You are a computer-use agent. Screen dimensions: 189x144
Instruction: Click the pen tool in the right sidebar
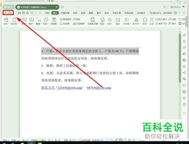pyautogui.click(x=184, y=35)
